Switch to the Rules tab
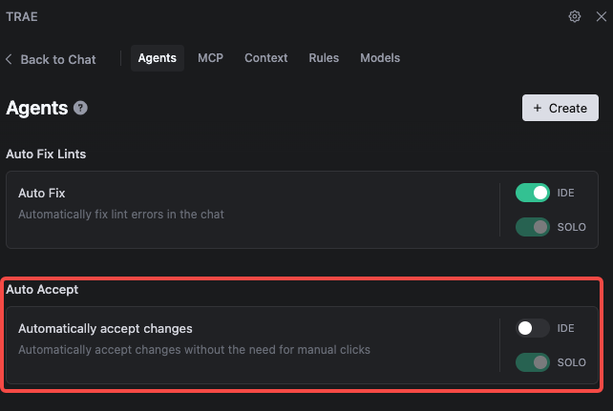Screen dimensions: 613x411 tap(324, 58)
